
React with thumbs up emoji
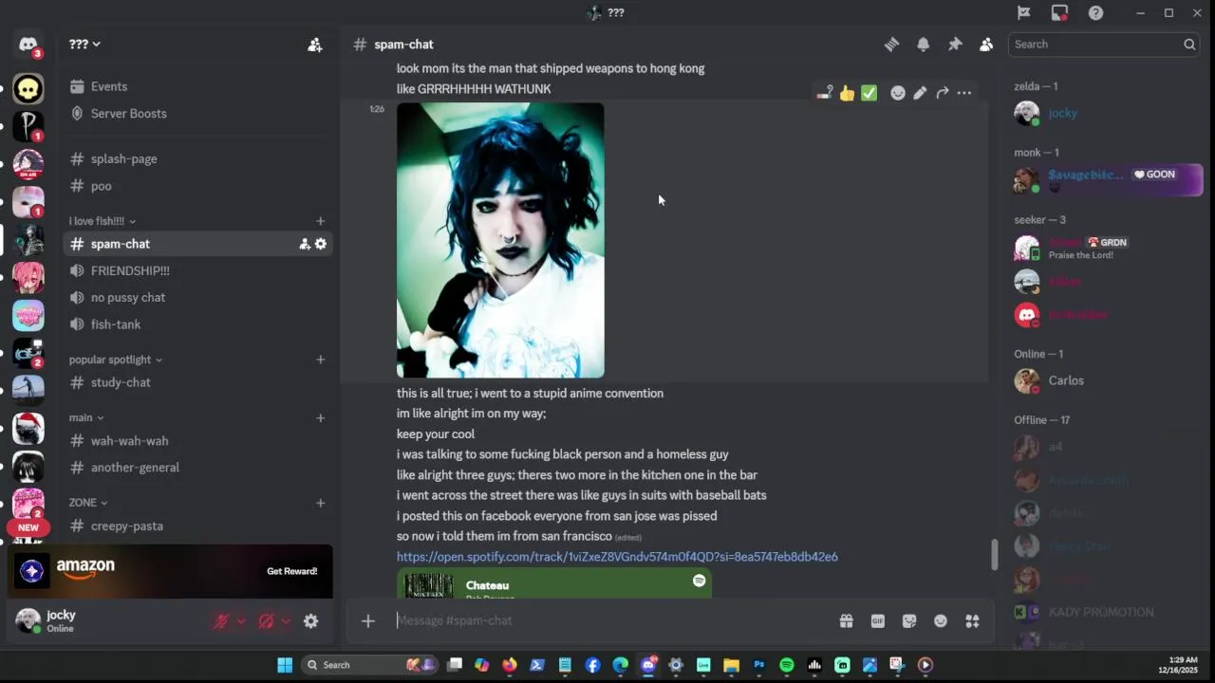(x=847, y=93)
